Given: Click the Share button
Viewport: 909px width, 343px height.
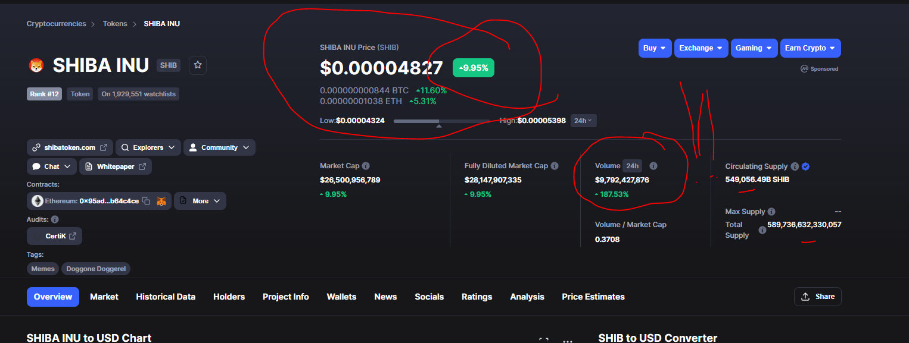Looking at the screenshot, I should [818, 297].
